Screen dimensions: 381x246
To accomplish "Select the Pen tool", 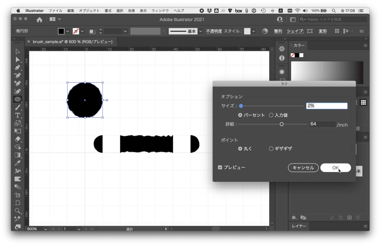I will coord(18,67).
